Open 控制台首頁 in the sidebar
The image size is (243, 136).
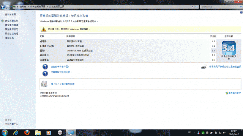click(x=10, y=14)
